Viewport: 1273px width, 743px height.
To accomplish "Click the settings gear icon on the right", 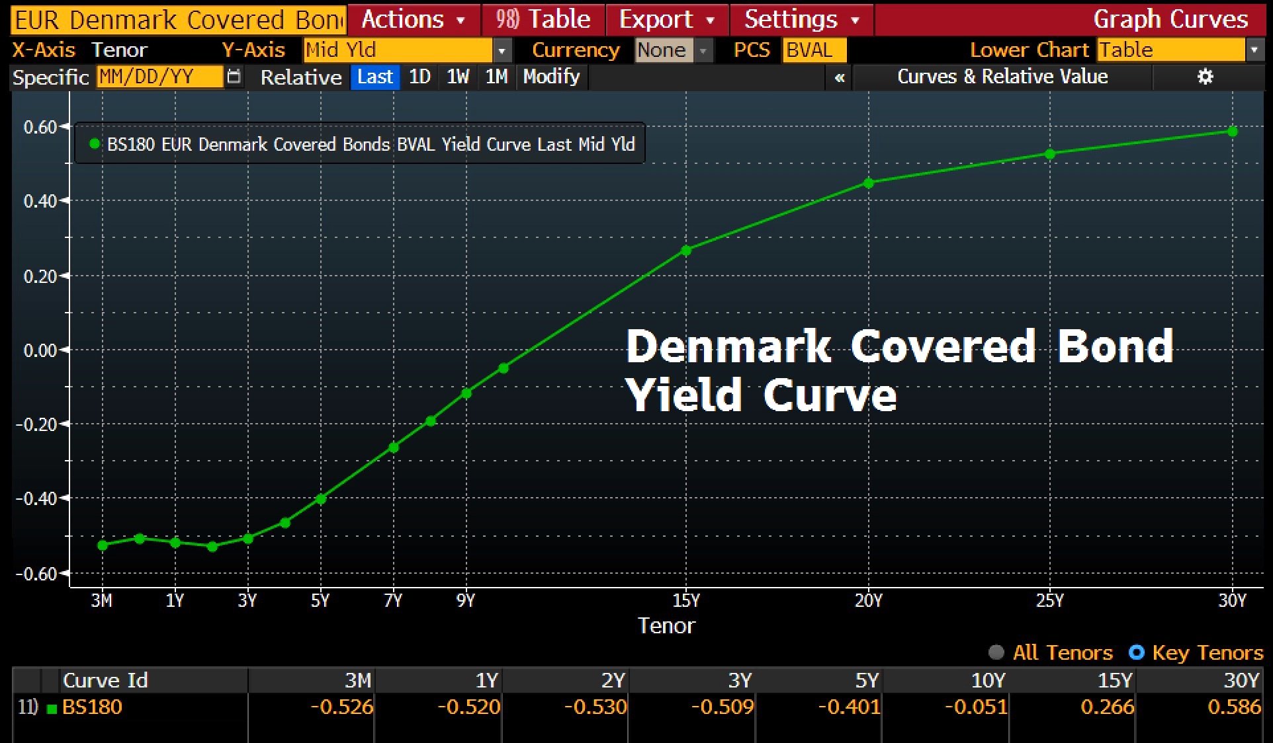I will 1204,77.
